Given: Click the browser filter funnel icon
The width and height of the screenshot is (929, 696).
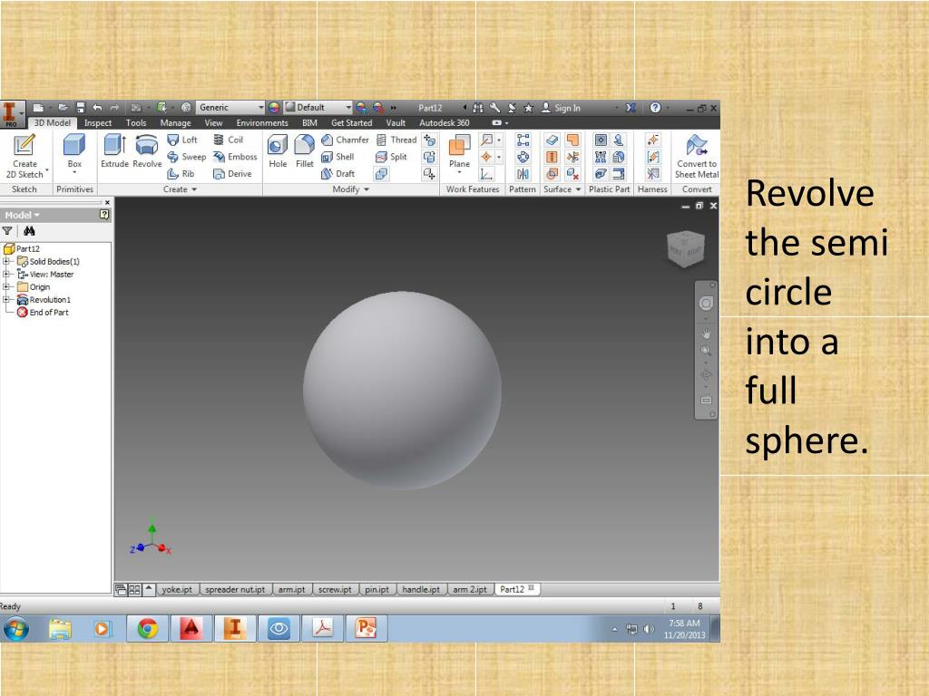Looking at the screenshot, I should 7,231.
